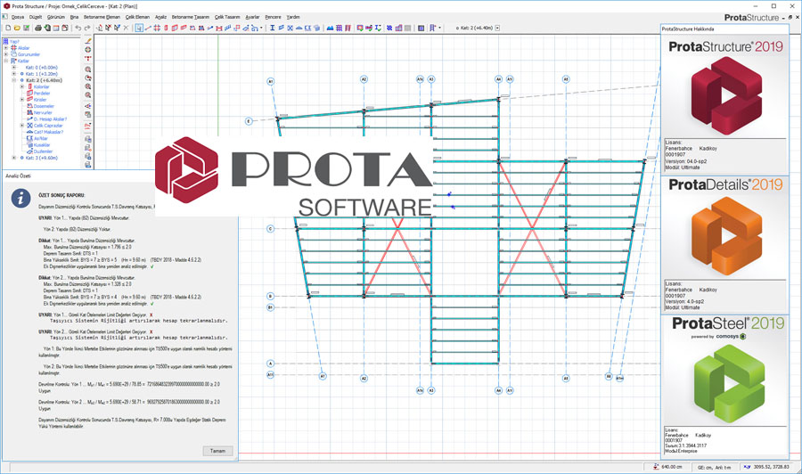802x474 pixels.
Task: Click the Redo arrow in the toolbar
Action: coord(87,29)
